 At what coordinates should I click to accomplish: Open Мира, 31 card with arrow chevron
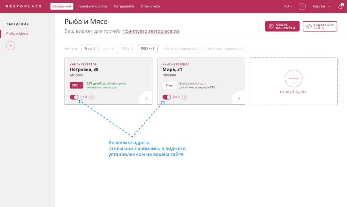pyautogui.click(x=239, y=98)
